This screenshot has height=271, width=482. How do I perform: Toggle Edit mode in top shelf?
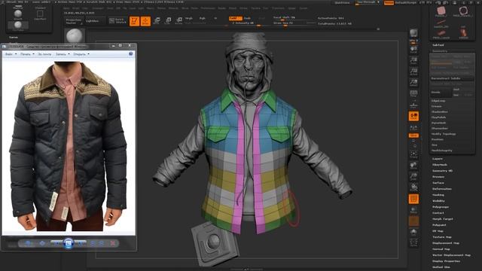pyautogui.click(x=134, y=21)
